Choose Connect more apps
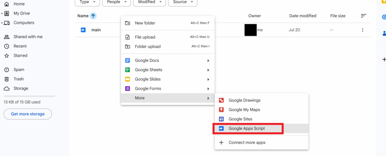Screen dimensions: 386x156 point(262,142)
